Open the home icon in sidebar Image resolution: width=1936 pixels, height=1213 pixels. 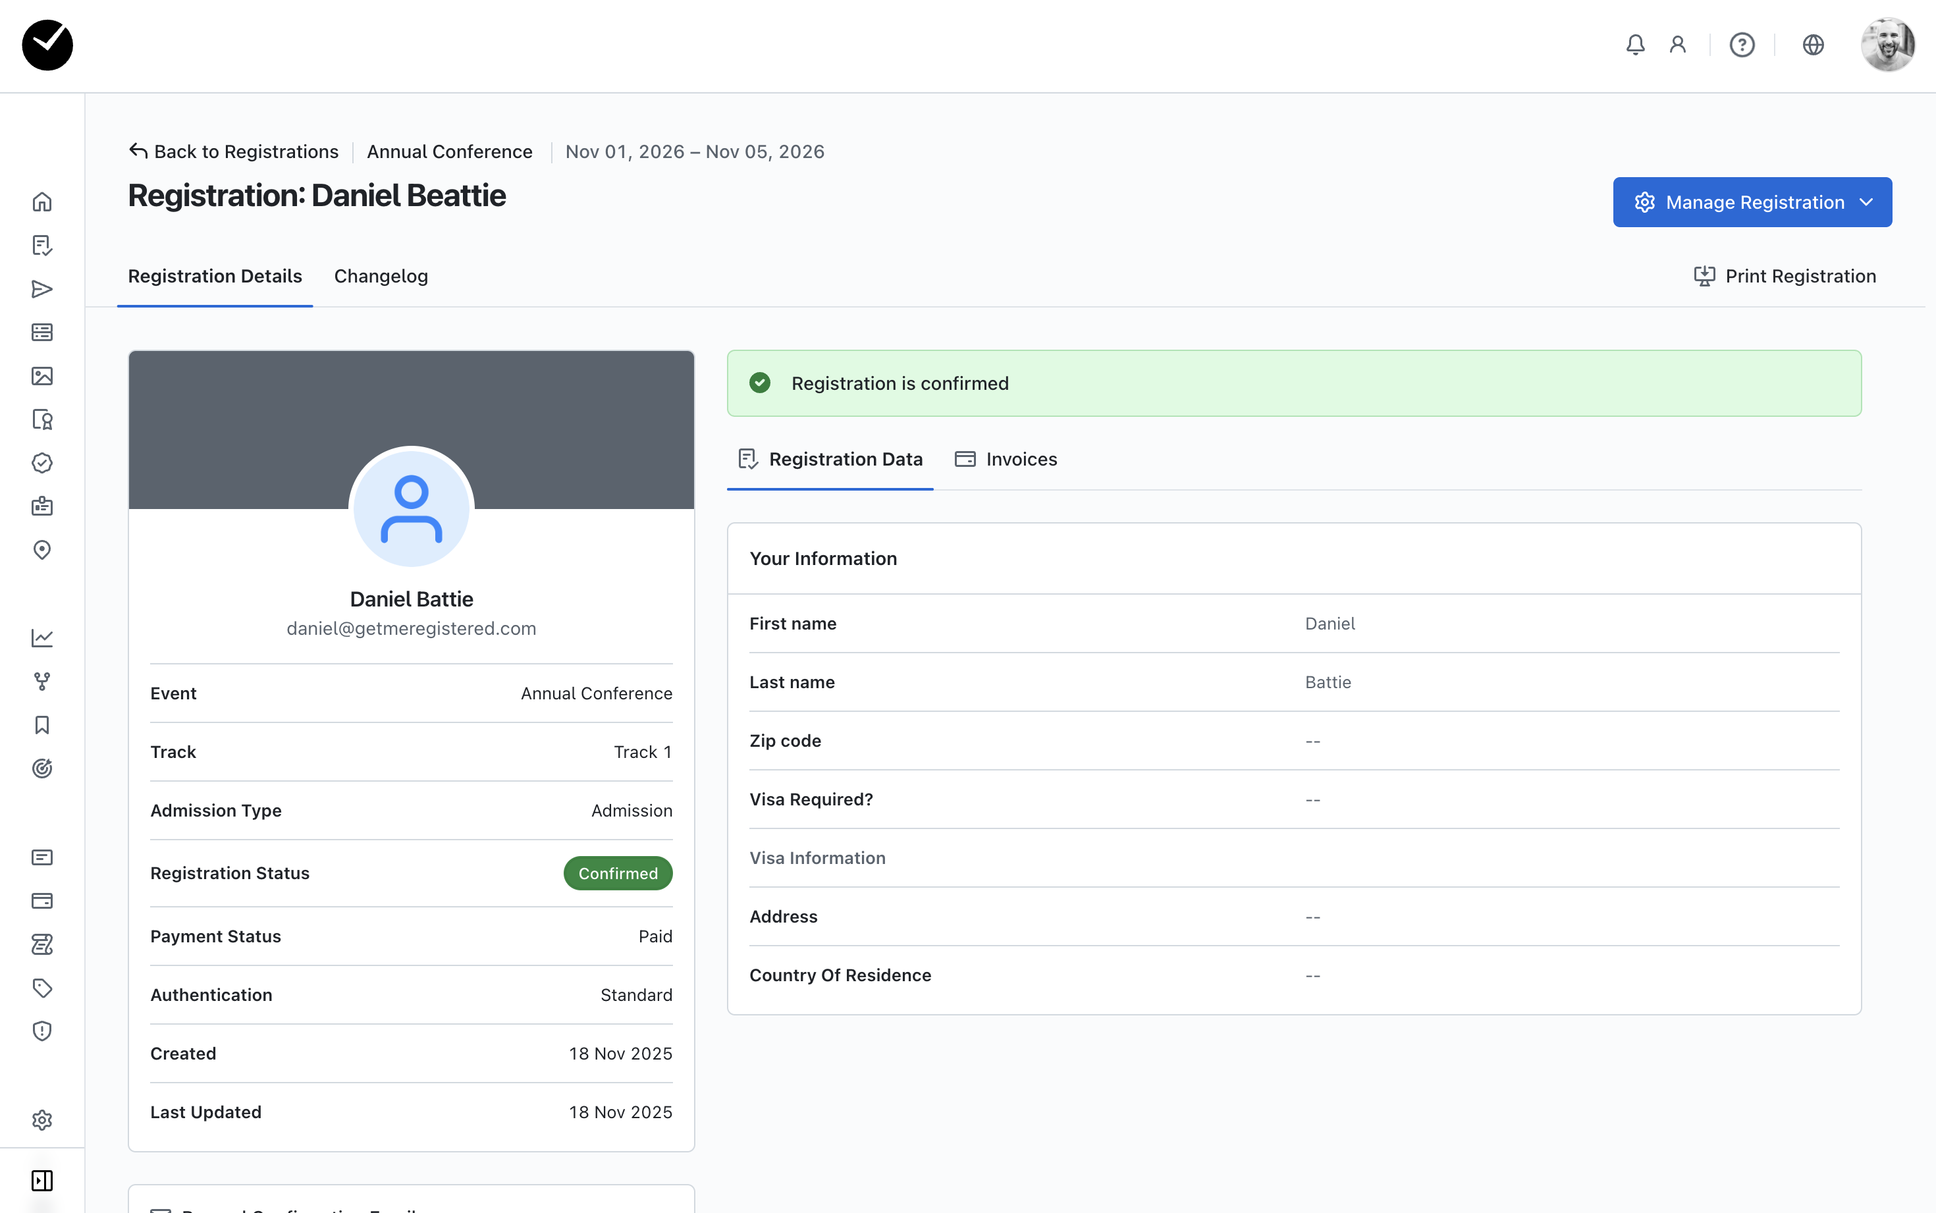41,202
